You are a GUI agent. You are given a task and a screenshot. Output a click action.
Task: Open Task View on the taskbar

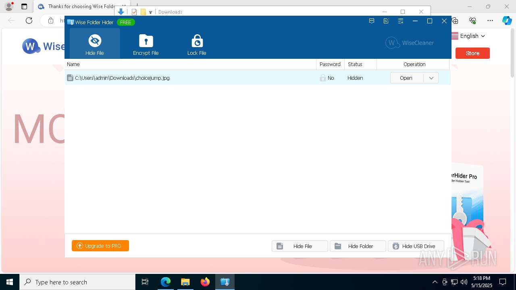(x=145, y=282)
